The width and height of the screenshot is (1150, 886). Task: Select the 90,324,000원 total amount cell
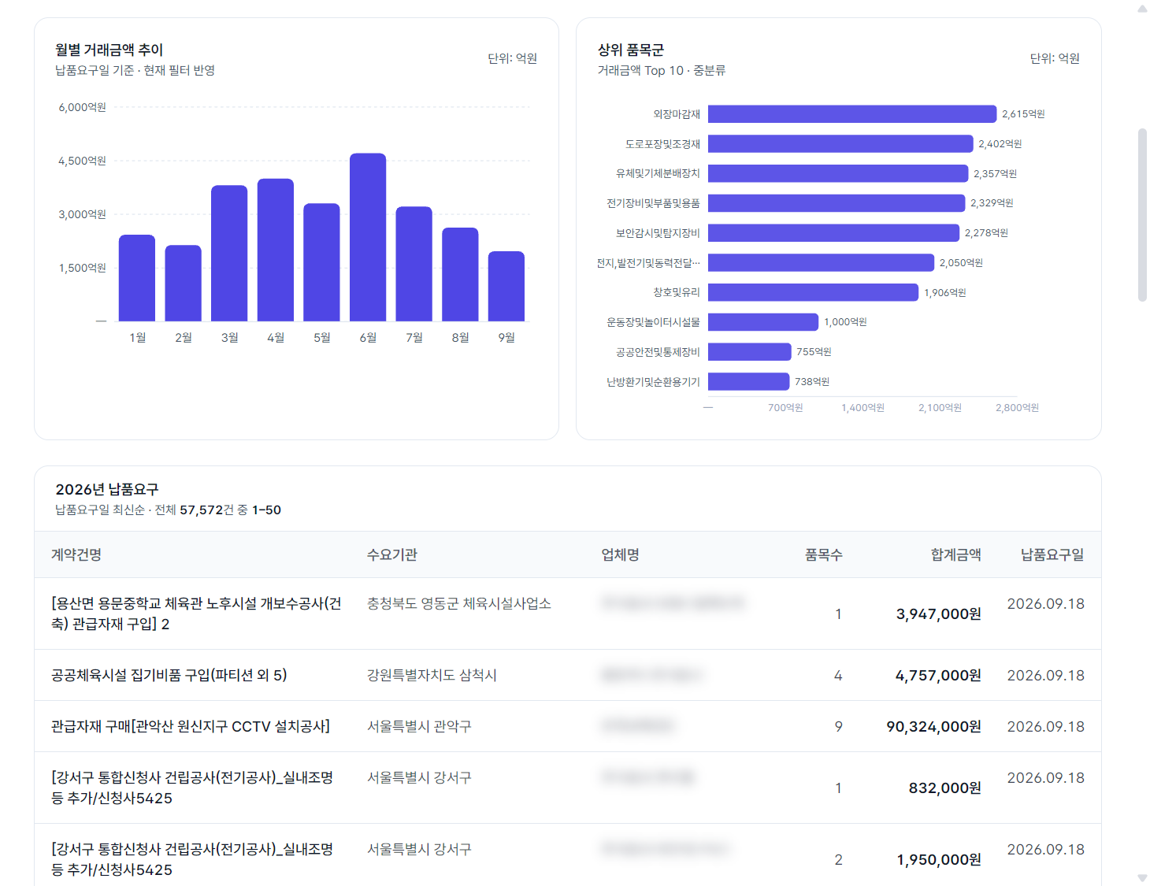(x=934, y=726)
